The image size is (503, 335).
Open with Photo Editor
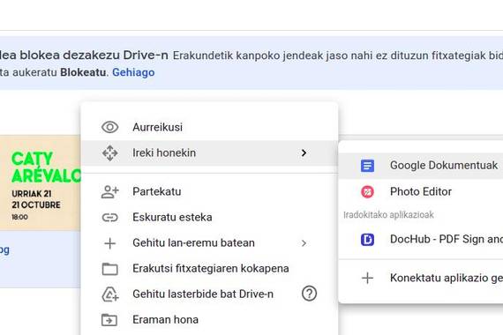(421, 191)
